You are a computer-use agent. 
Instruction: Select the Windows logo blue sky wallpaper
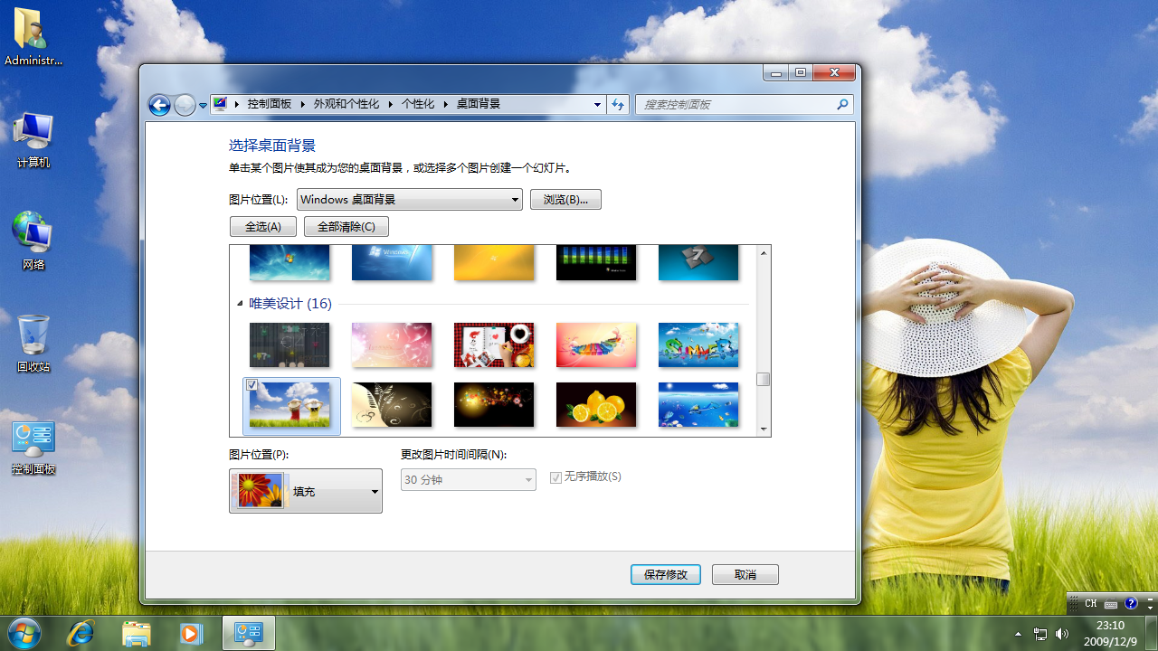392,262
